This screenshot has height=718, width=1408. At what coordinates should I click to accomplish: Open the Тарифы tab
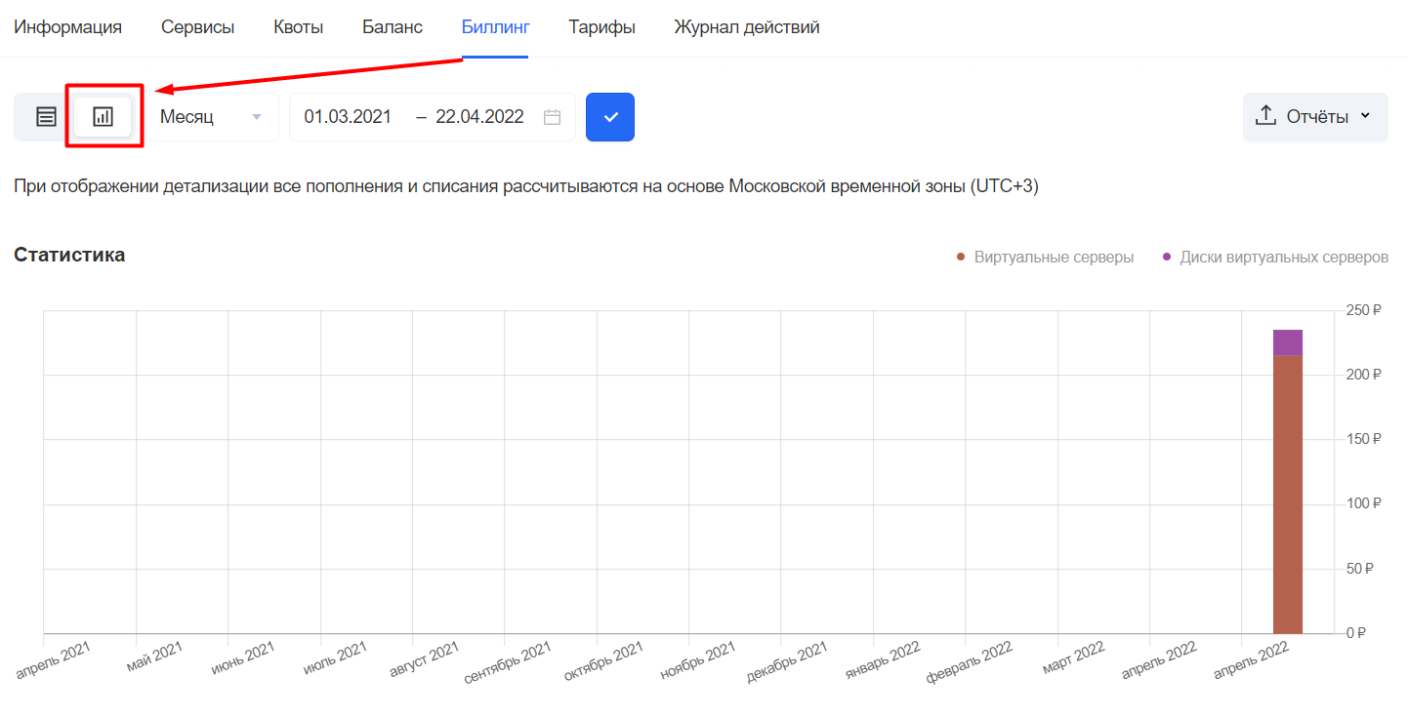pyautogui.click(x=602, y=27)
